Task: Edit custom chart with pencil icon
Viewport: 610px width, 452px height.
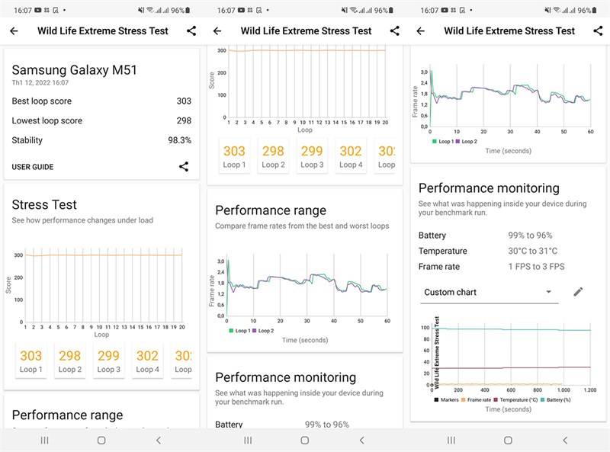Action: 578,292
